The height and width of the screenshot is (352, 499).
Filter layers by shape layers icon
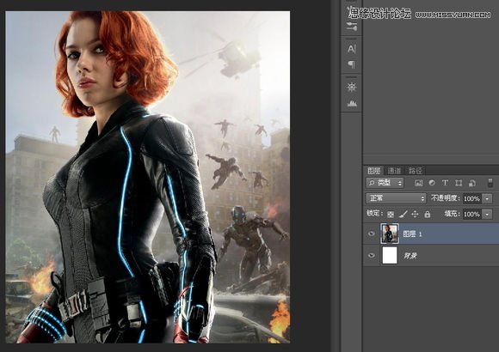click(x=459, y=183)
